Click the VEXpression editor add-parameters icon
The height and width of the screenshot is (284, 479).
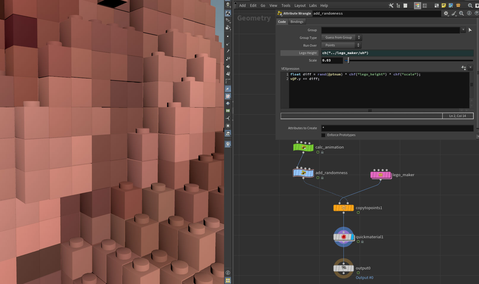pos(464,68)
